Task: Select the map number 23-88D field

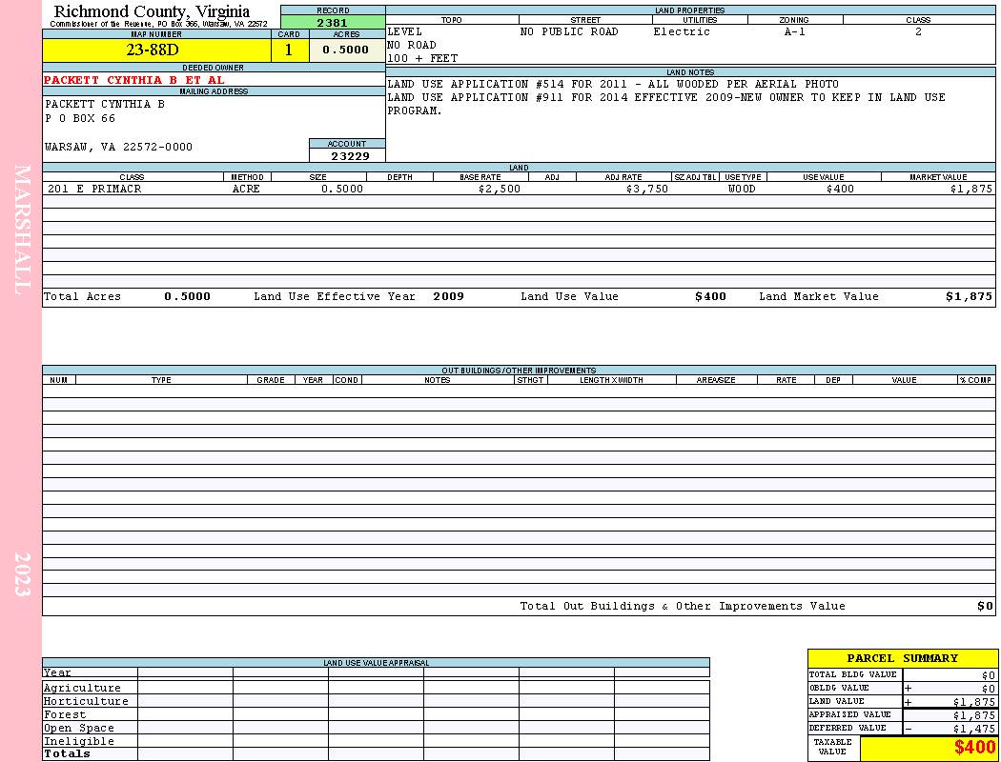Action: click(156, 50)
